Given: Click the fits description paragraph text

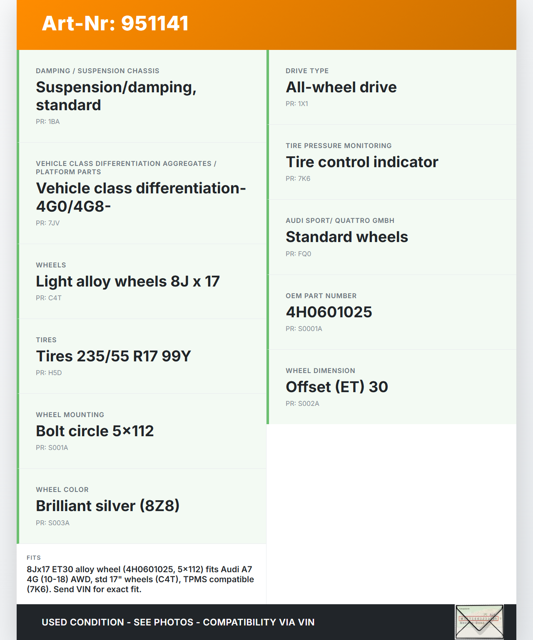Looking at the screenshot, I should (140, 579).
